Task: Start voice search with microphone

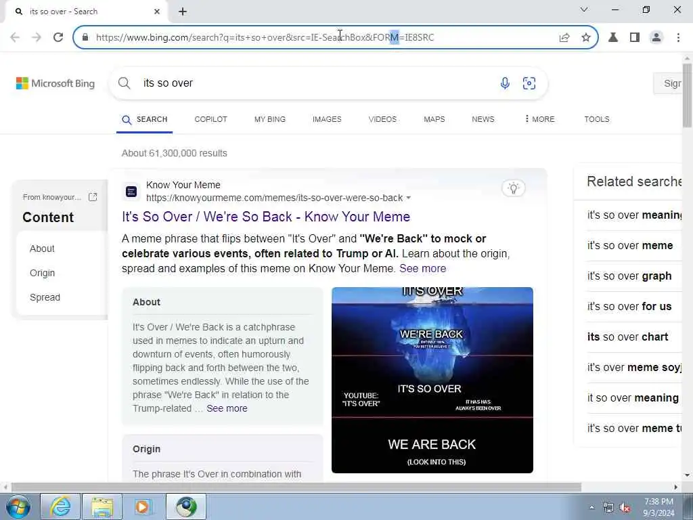Action: [x=505, y=83]
